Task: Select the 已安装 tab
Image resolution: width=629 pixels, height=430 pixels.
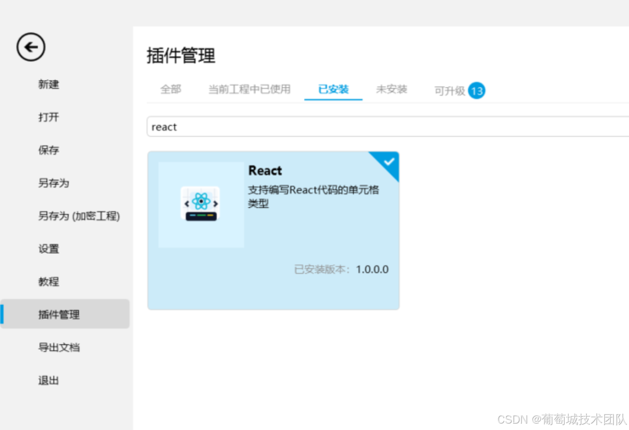Action: [x=333, y=89]
